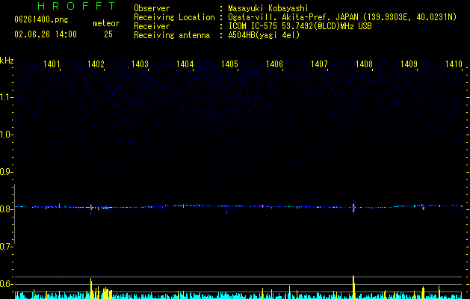The image size is (470, 299).
Task: Click the date stamp 02.06.26 14:00
Action: 46,34
